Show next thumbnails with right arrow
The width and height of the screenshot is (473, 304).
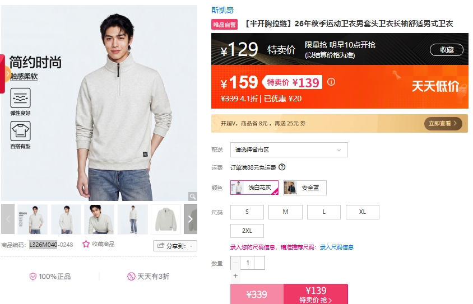pos(191,219)
